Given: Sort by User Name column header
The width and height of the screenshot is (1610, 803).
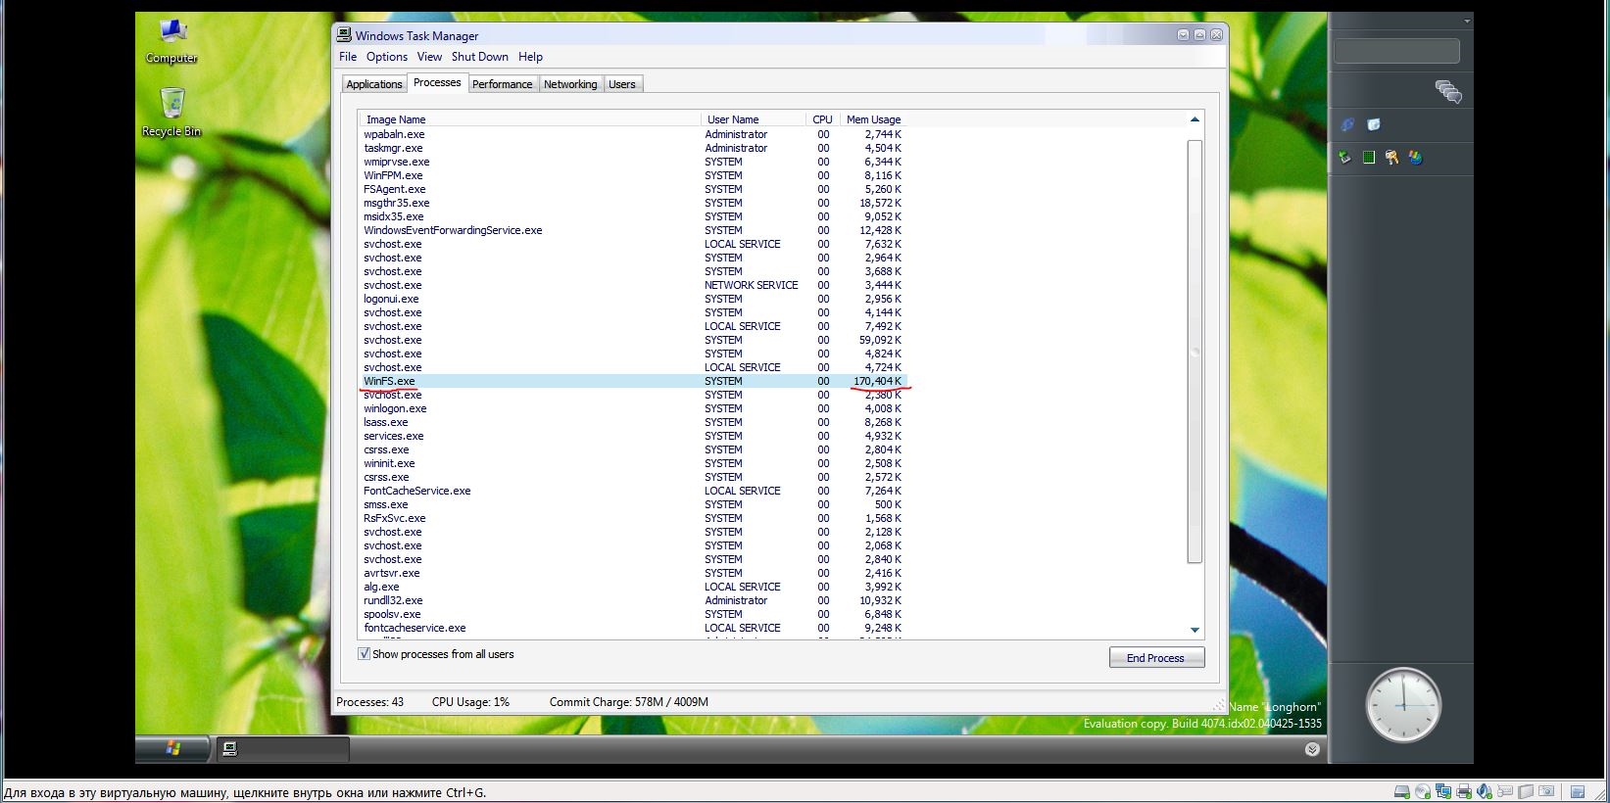Looking at the screenshot, I should [x=754, y=119].
